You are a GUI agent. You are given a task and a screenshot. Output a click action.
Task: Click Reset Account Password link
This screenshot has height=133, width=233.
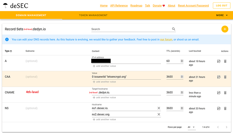coord(193,6)
